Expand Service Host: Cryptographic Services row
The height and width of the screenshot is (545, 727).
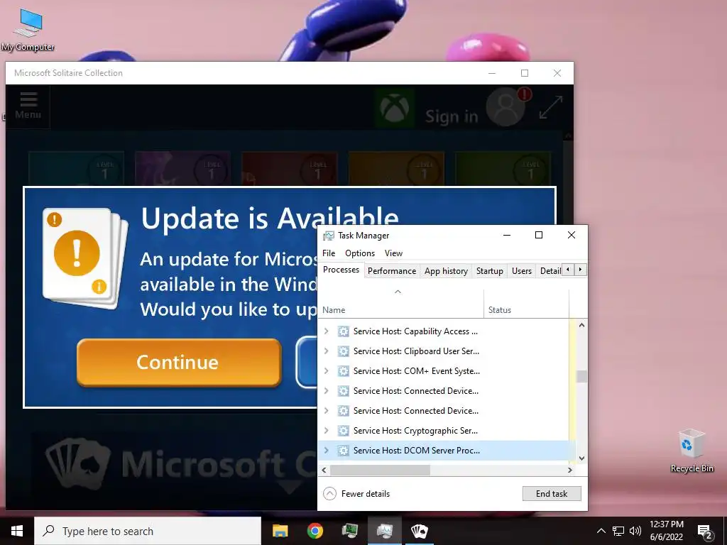point(327,431)
